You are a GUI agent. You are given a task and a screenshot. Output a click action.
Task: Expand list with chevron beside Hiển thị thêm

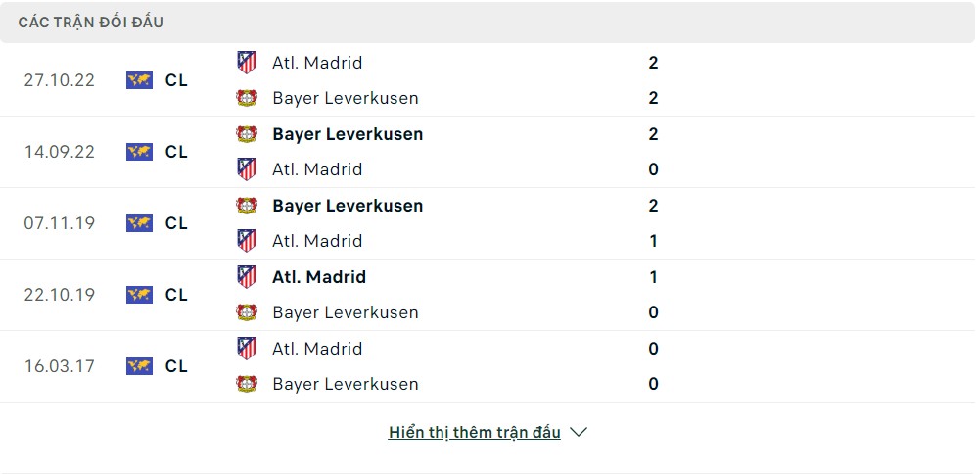pos(579,432)
